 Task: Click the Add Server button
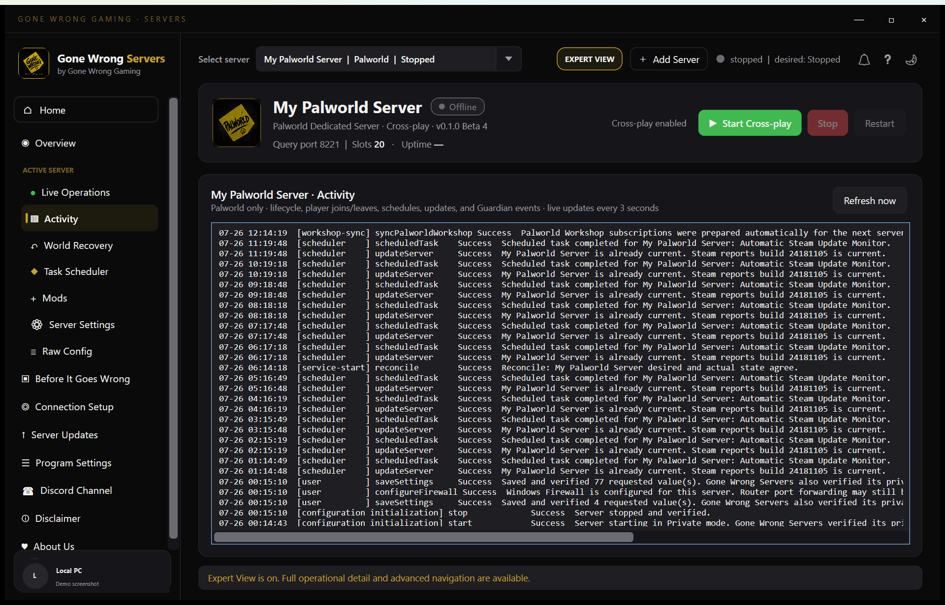coord(668,59)
